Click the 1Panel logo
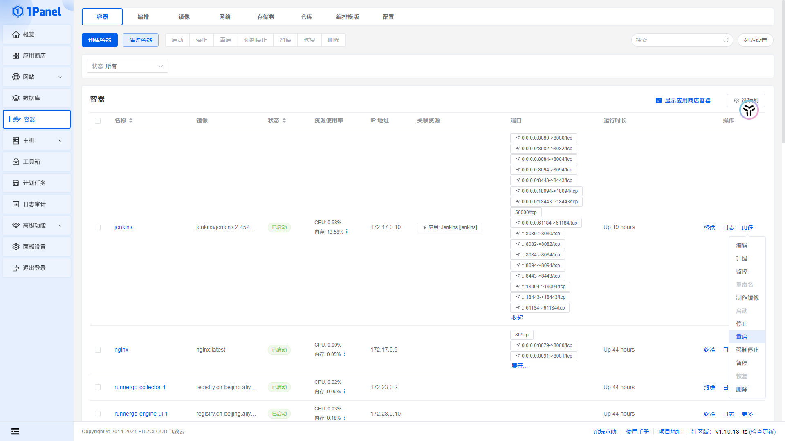The height and width of the screenshot is (441, 785). click(37, 11)
